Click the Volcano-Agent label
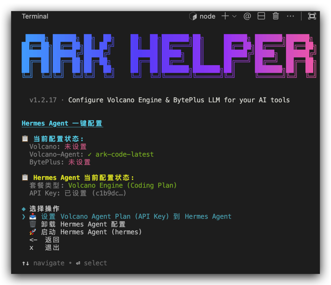Image resolution: width=331 pixels, height=285 pixels. click(x=56, y=154)
